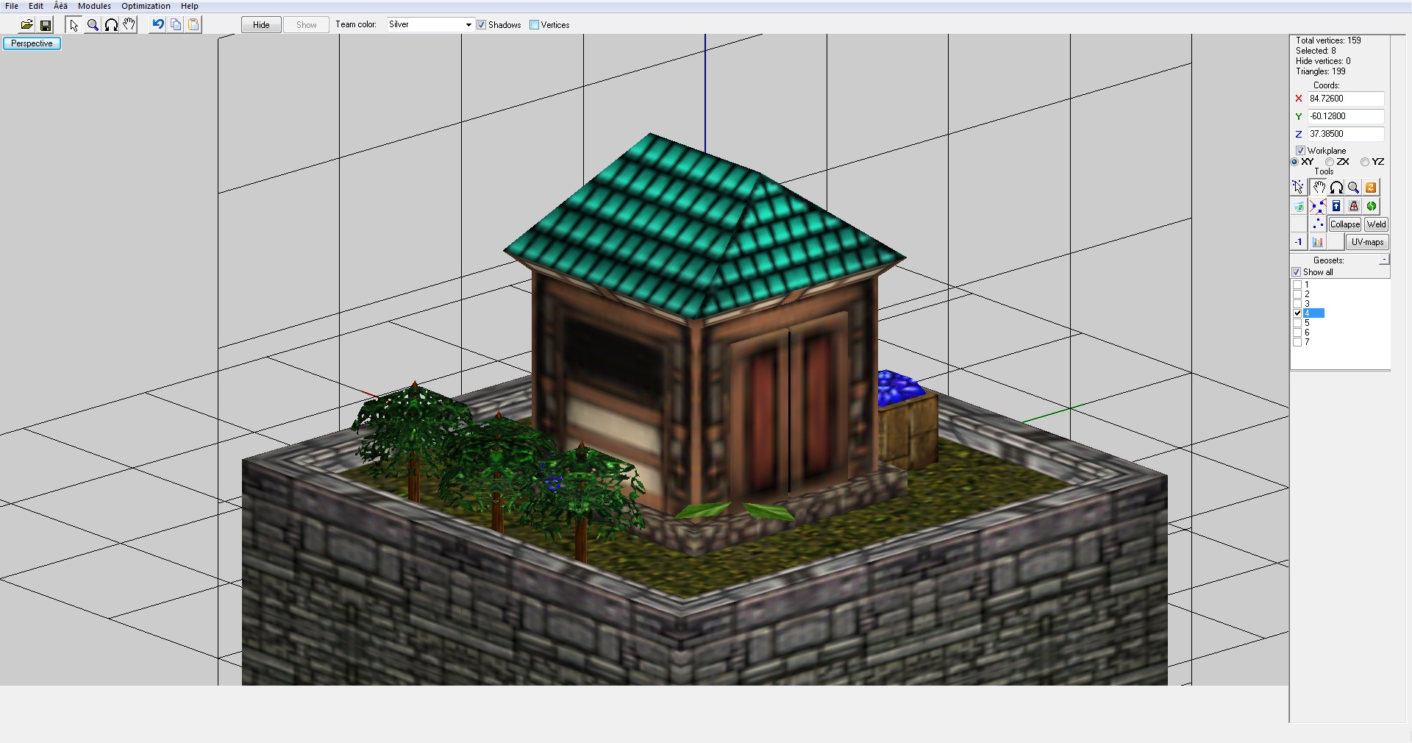This screenshot has width=1412, height=743.
Task: Click the Y coordinate field
Action: (1346, 116)
